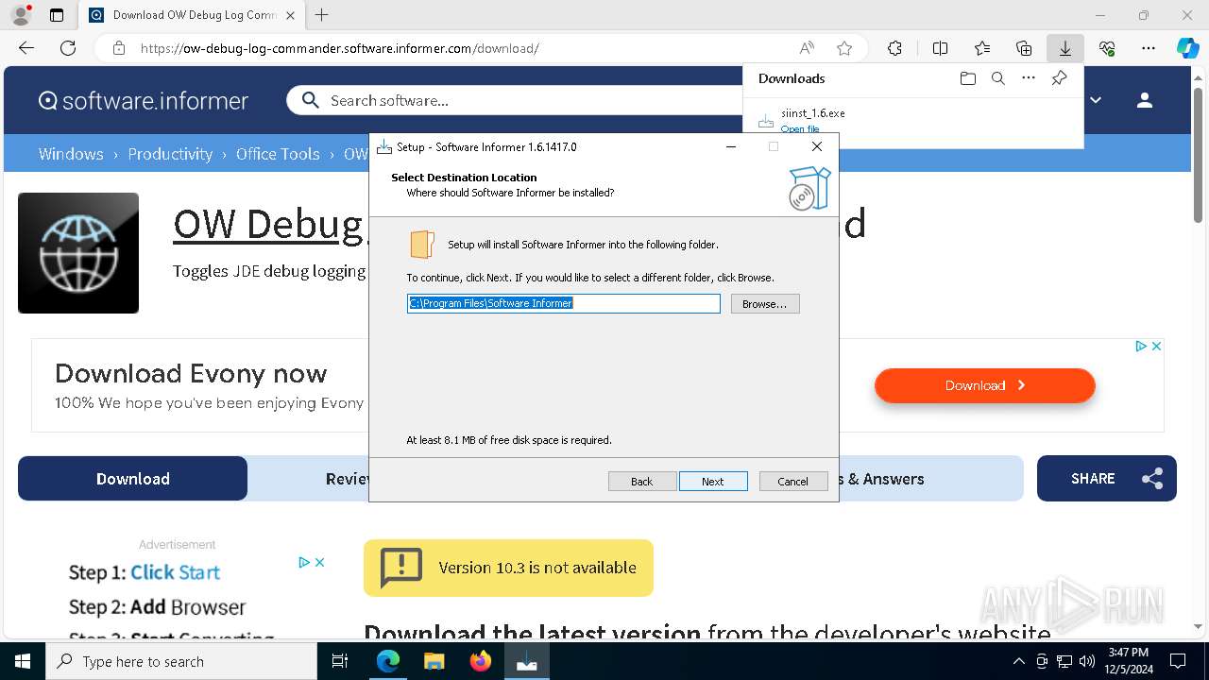The image size is (1209, 680).
Task: Open the volume icon in system tray
Action: coord(1086,661)
